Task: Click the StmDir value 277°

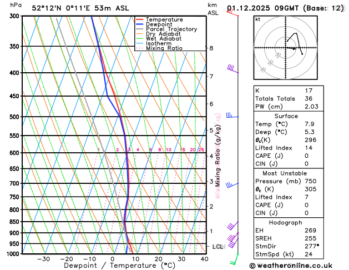Action: (x=312, y=246)
